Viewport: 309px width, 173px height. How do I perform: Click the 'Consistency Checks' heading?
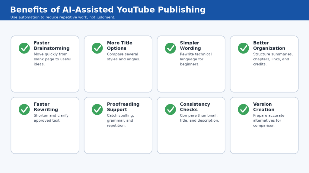(x=195, y=107)
